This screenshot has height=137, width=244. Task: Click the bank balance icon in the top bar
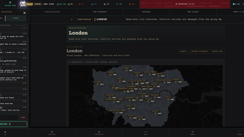[x=69, y=4]
